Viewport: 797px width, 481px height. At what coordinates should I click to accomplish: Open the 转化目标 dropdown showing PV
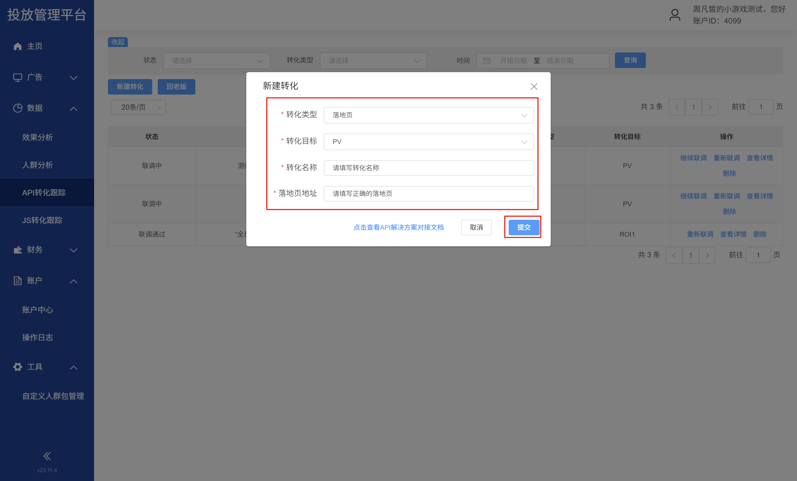pyautogui.click(x=428, y=142)
